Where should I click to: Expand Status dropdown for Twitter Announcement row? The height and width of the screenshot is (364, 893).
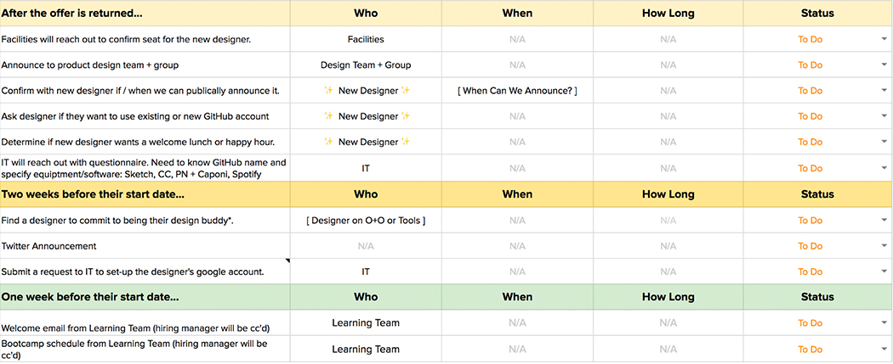(x=884, y=246)
